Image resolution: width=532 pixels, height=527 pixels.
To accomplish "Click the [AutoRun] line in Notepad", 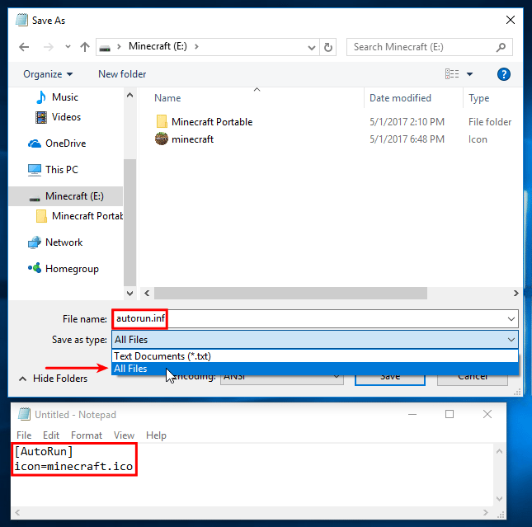I will coord(44,451).
